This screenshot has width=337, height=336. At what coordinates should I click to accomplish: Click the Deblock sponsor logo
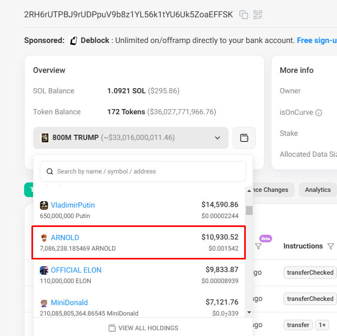pyautogui.click(x=73, y=41)
